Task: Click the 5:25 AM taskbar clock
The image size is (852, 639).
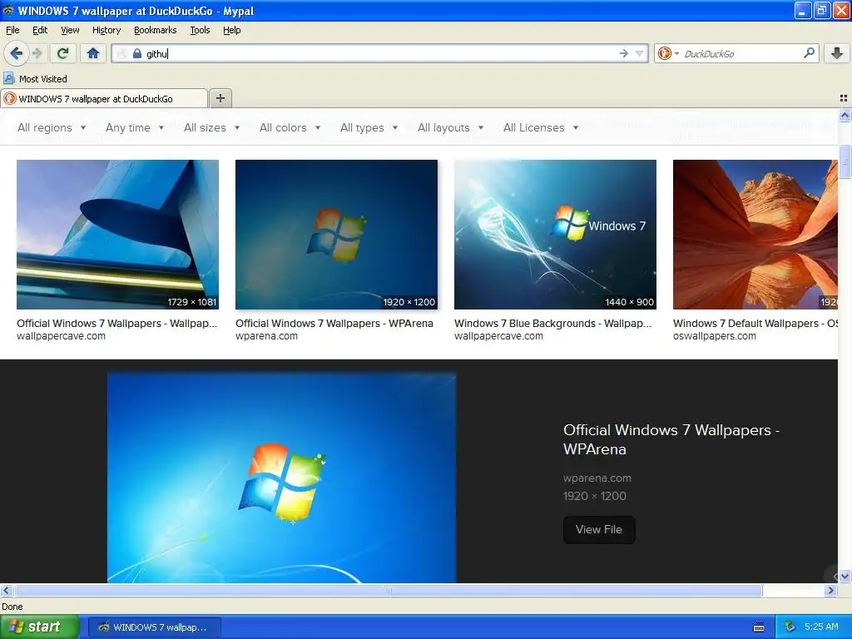Action: pos(821,627)
